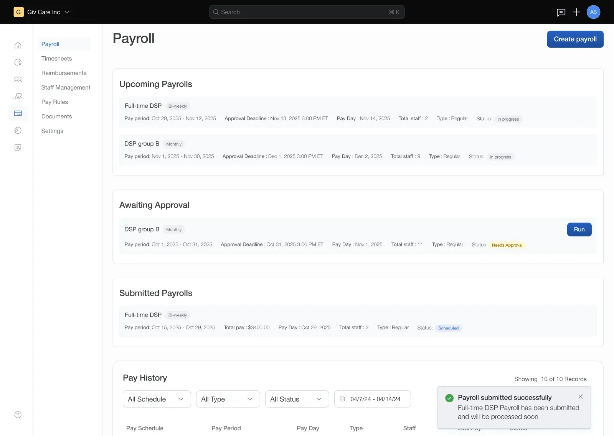Click the Bi-weekly tag in Upcoming Payrolls
Viewport: 614px width, 436px height.
tap(178, 106)
